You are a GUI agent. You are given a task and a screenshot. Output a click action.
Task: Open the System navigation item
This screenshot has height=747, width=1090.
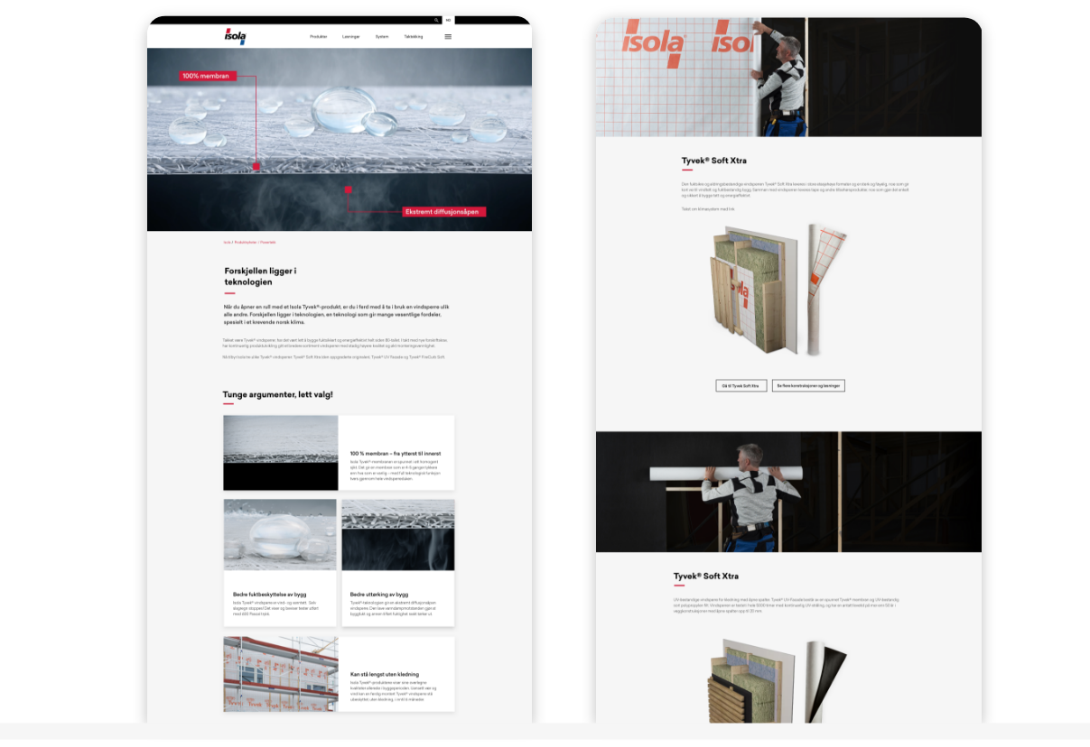click(x=382, y=37)
